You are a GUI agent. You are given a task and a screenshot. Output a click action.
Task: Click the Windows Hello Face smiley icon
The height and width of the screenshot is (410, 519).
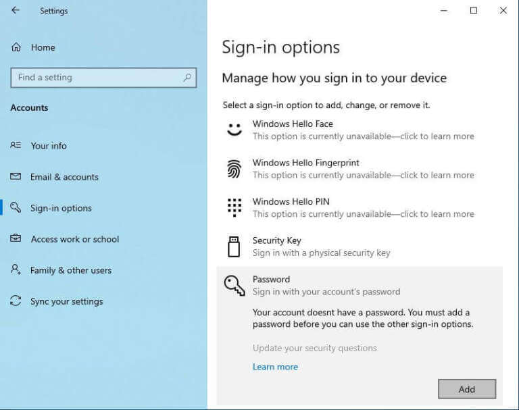click(x=234, y=130)
